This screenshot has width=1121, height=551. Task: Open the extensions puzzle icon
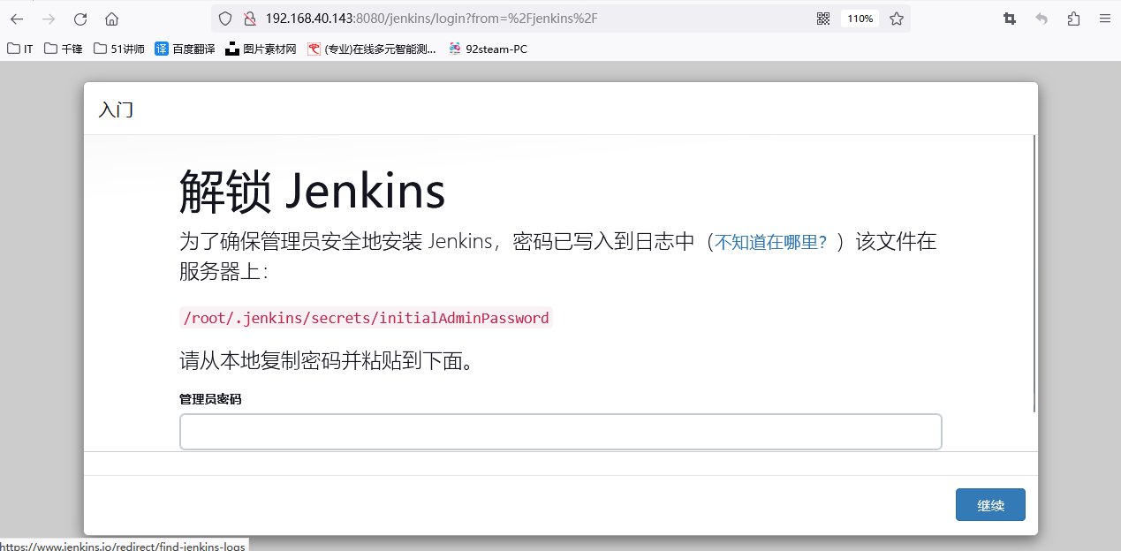(x=1073, y=19)
